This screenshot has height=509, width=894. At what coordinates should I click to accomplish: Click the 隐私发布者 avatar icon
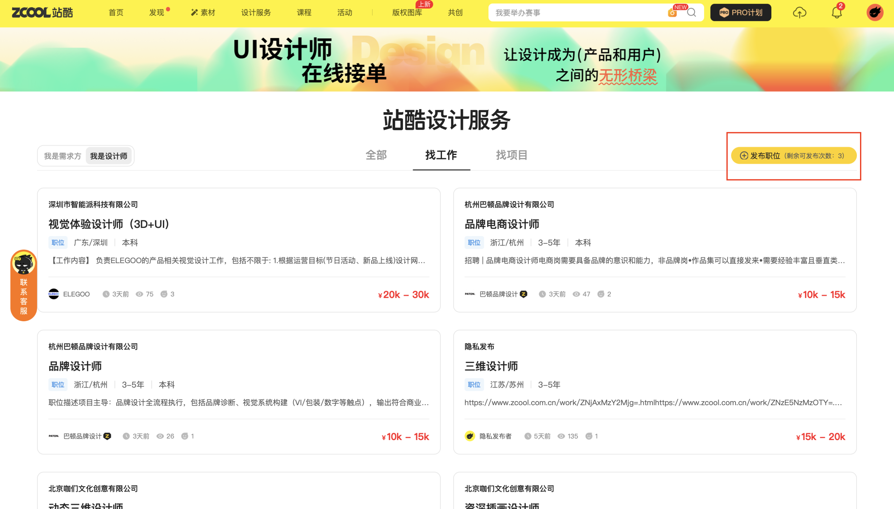coord(469,436)
